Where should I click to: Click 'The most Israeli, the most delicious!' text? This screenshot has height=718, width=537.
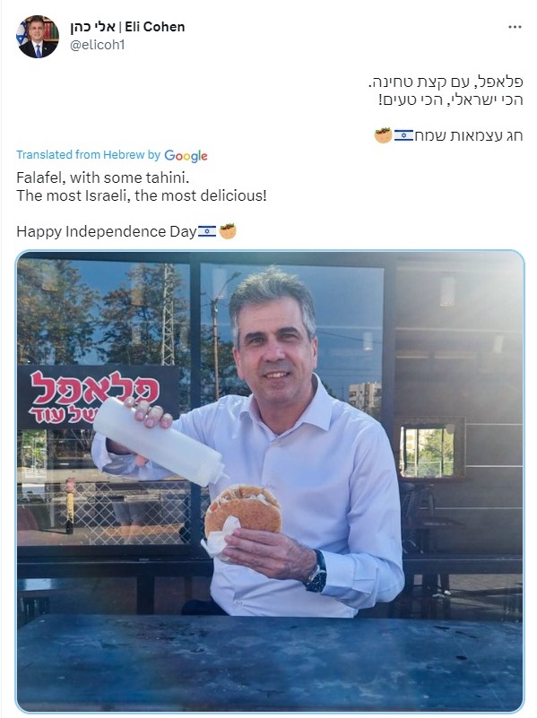[142, 195]
